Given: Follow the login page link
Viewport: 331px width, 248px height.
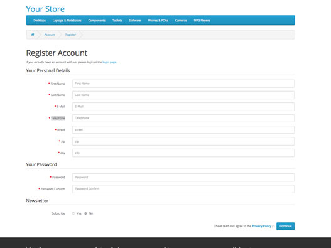Looking at the screenshot, I should coord(109,62).
